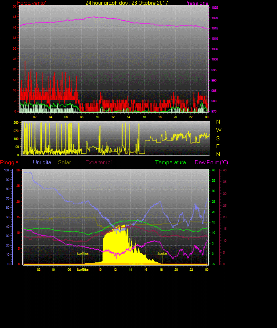Screen dimensions: 277x328
Task: Select the W compass direction label
Action: click(219, 130)
